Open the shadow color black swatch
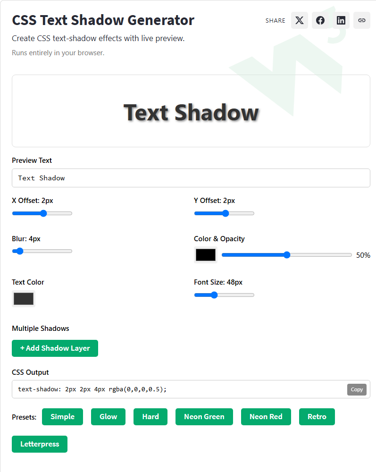 [206, 255]
